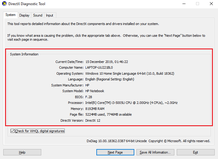The height and width of the screenshot is (159, 218).
Task: Click System Manufacturer value HP
Action: point(87,85)
